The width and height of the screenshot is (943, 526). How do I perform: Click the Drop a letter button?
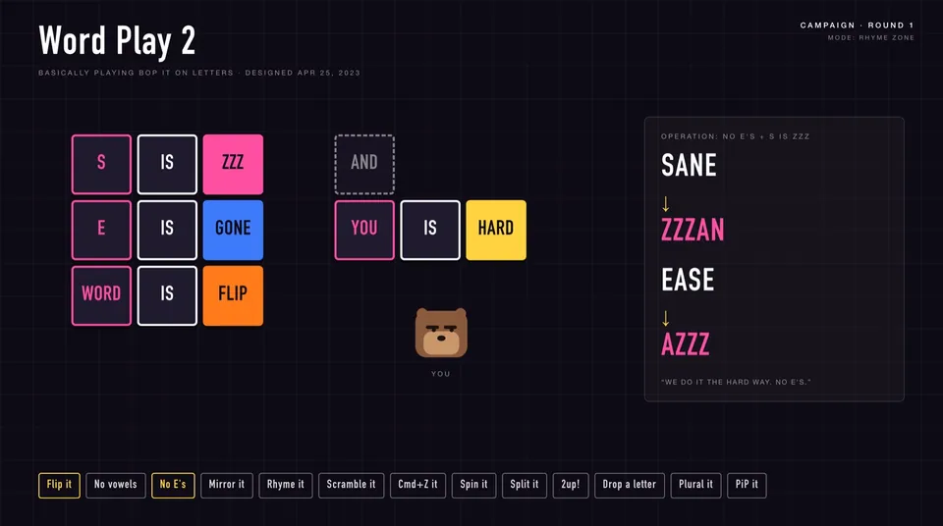pyautogui.click(x=630, y=485)
